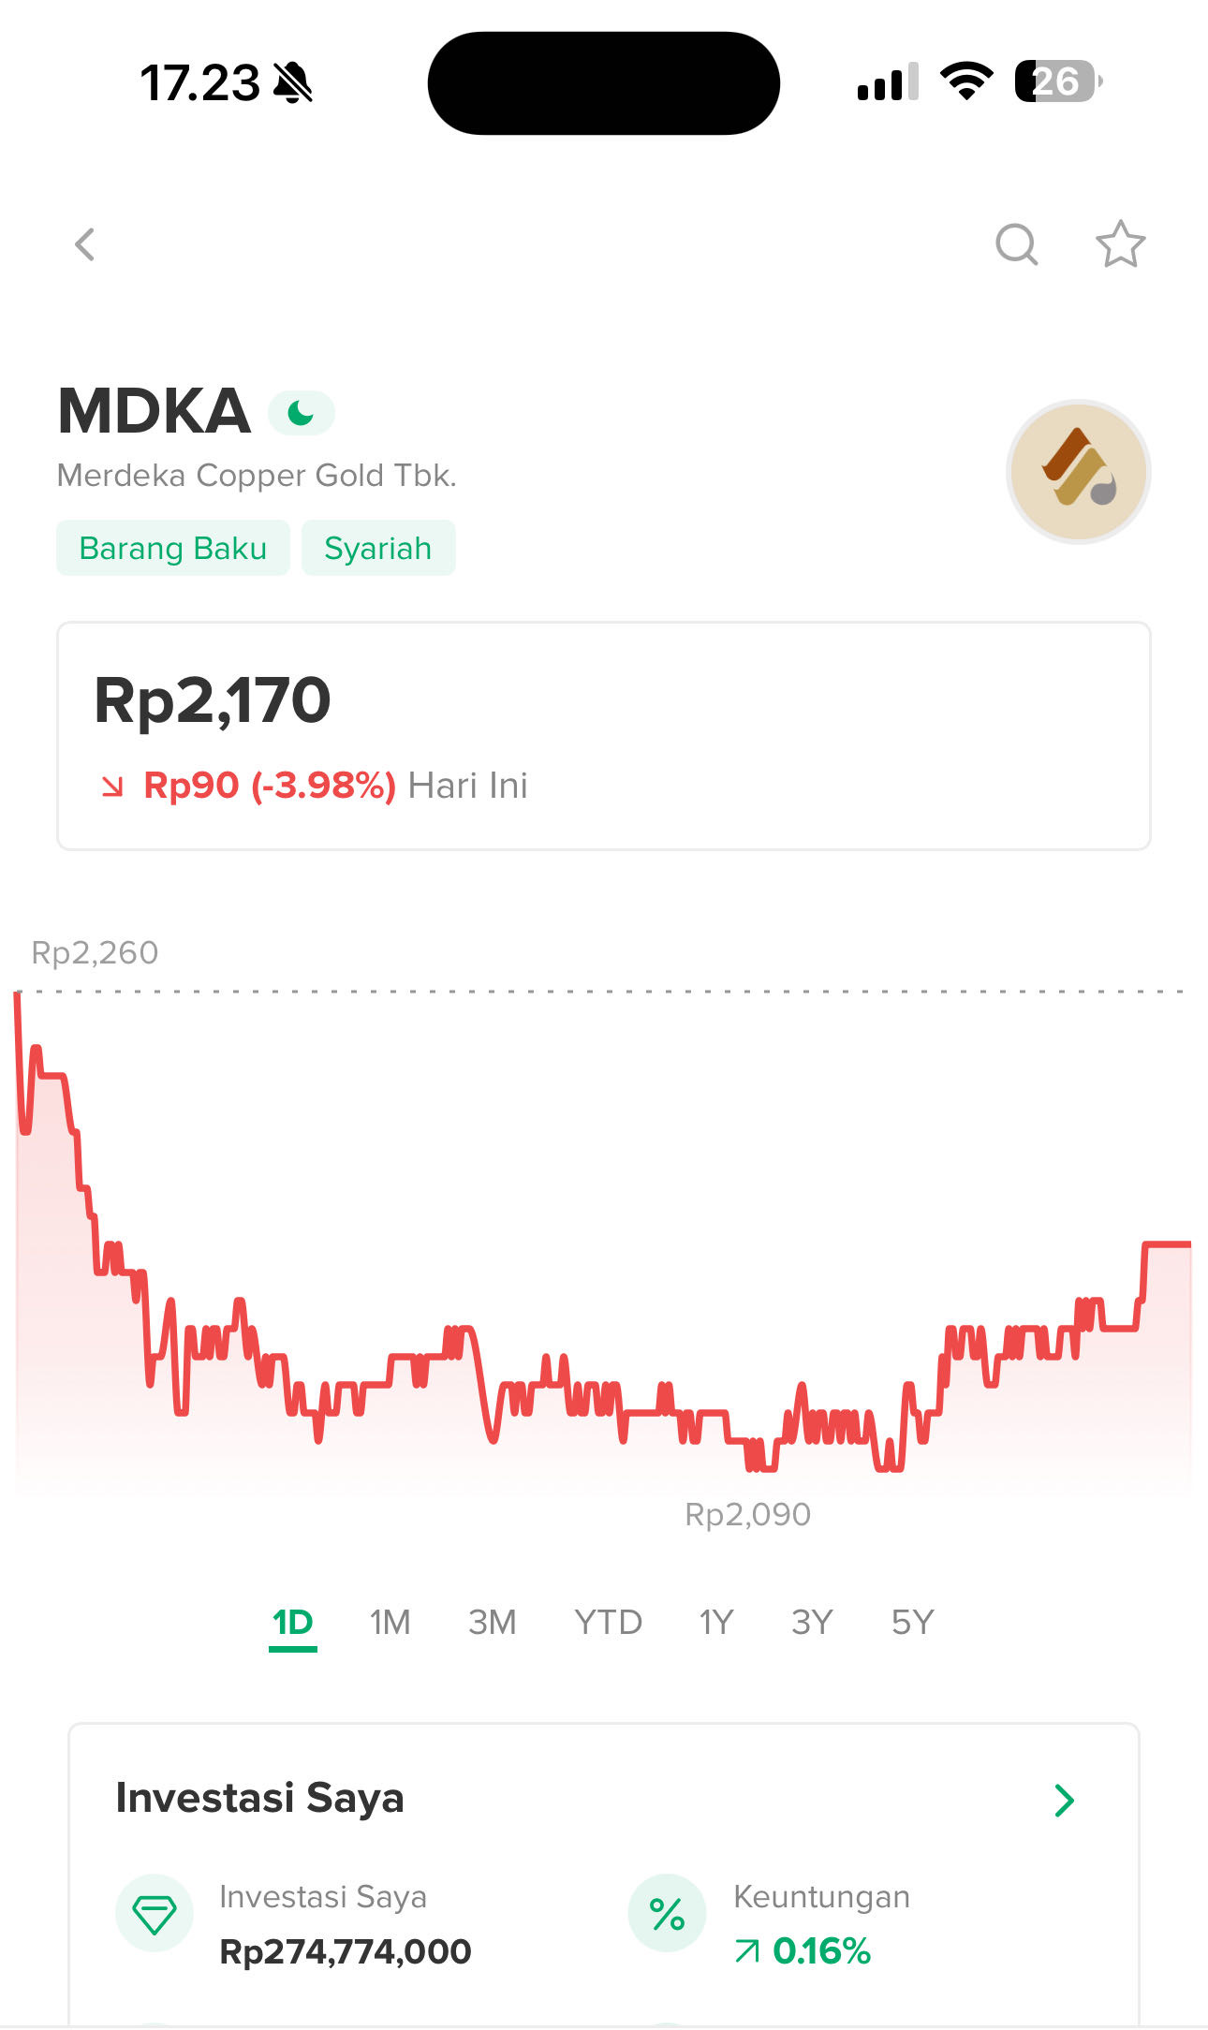Image resolution: width=1208 pixels, height=2030 pixels.
Task: Select the 1D chart range tab
Action: (292, 1622)
